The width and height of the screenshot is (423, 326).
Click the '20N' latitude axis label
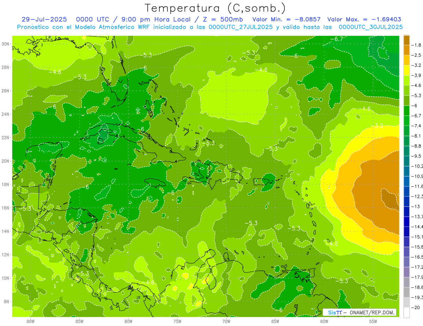pos(6,161)
